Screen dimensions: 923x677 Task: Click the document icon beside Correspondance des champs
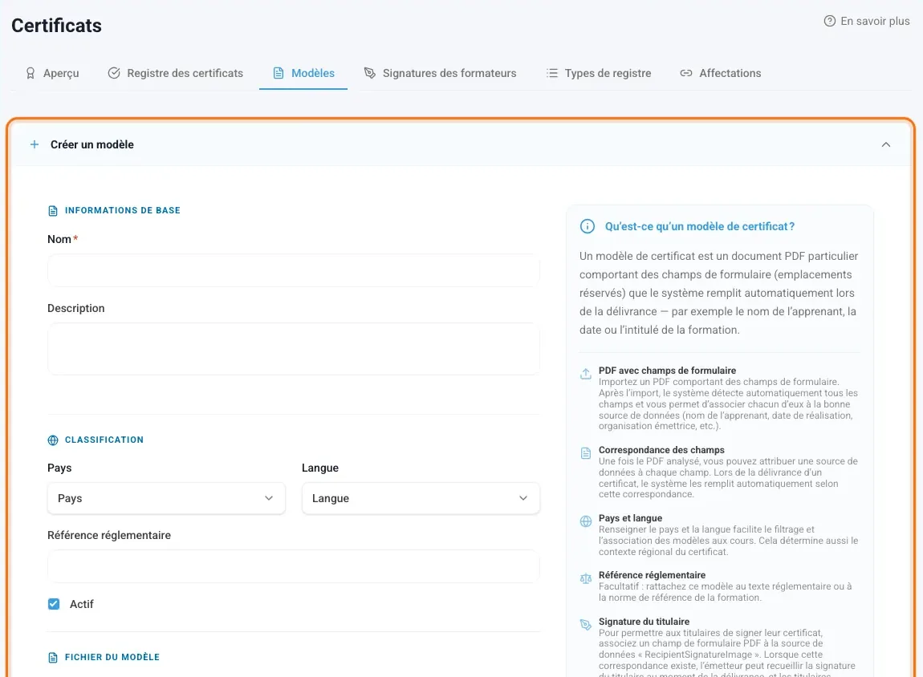pyautogui.click(x=586, y=453)
